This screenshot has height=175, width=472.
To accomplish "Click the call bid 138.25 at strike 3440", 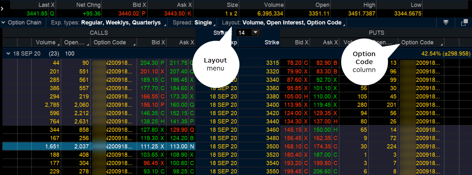I will 149,121.
